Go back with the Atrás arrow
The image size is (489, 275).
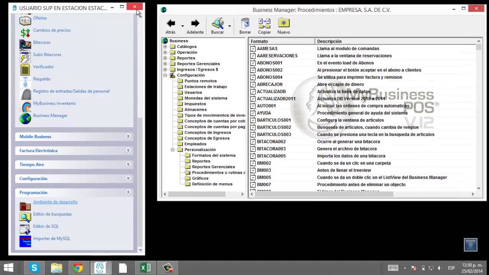pos(171,23)
